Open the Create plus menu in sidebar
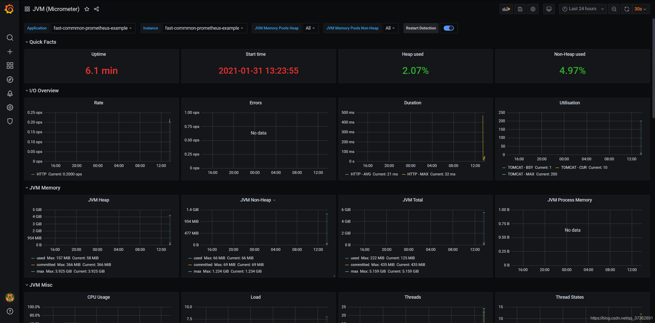Image resolution: width=655 pixels, height=323 pixels. pyautogui.click(x=10, y=52)
